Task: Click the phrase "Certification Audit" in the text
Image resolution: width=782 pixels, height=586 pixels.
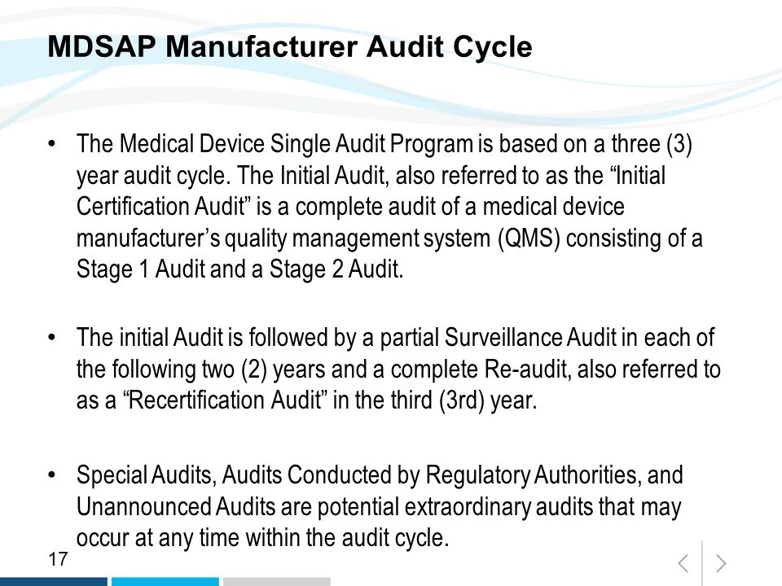Action: click(161, 206)
